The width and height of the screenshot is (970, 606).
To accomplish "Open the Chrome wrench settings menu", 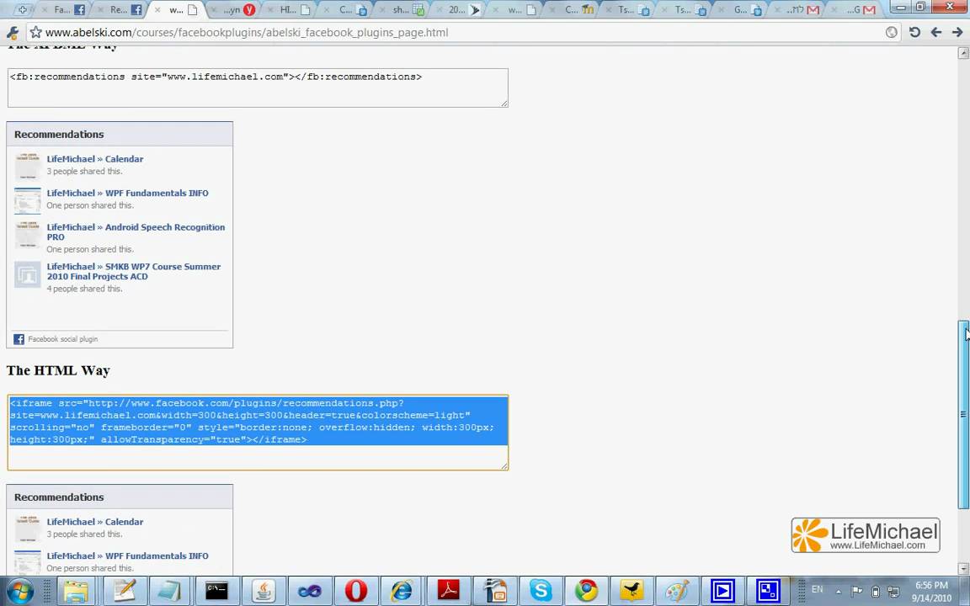I will (x=13, y=33).
